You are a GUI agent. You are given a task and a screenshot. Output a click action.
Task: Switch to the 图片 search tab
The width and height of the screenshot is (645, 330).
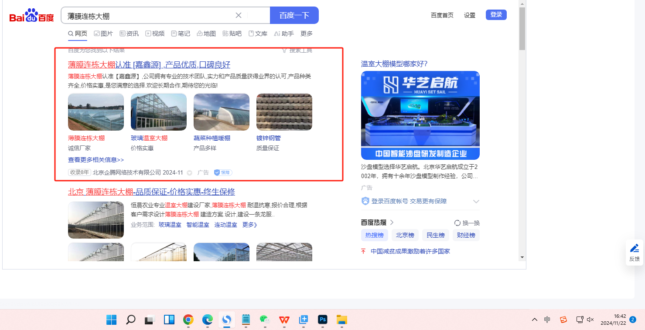(x=103, y=34)
